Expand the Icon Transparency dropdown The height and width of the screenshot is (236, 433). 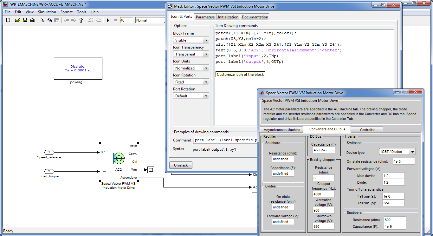pyautogui.click(x=191, y=54)
